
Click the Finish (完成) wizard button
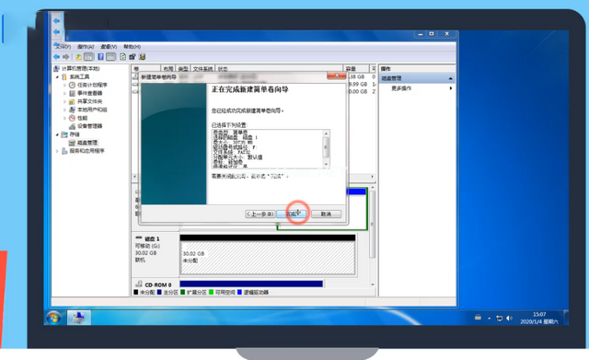292,214
